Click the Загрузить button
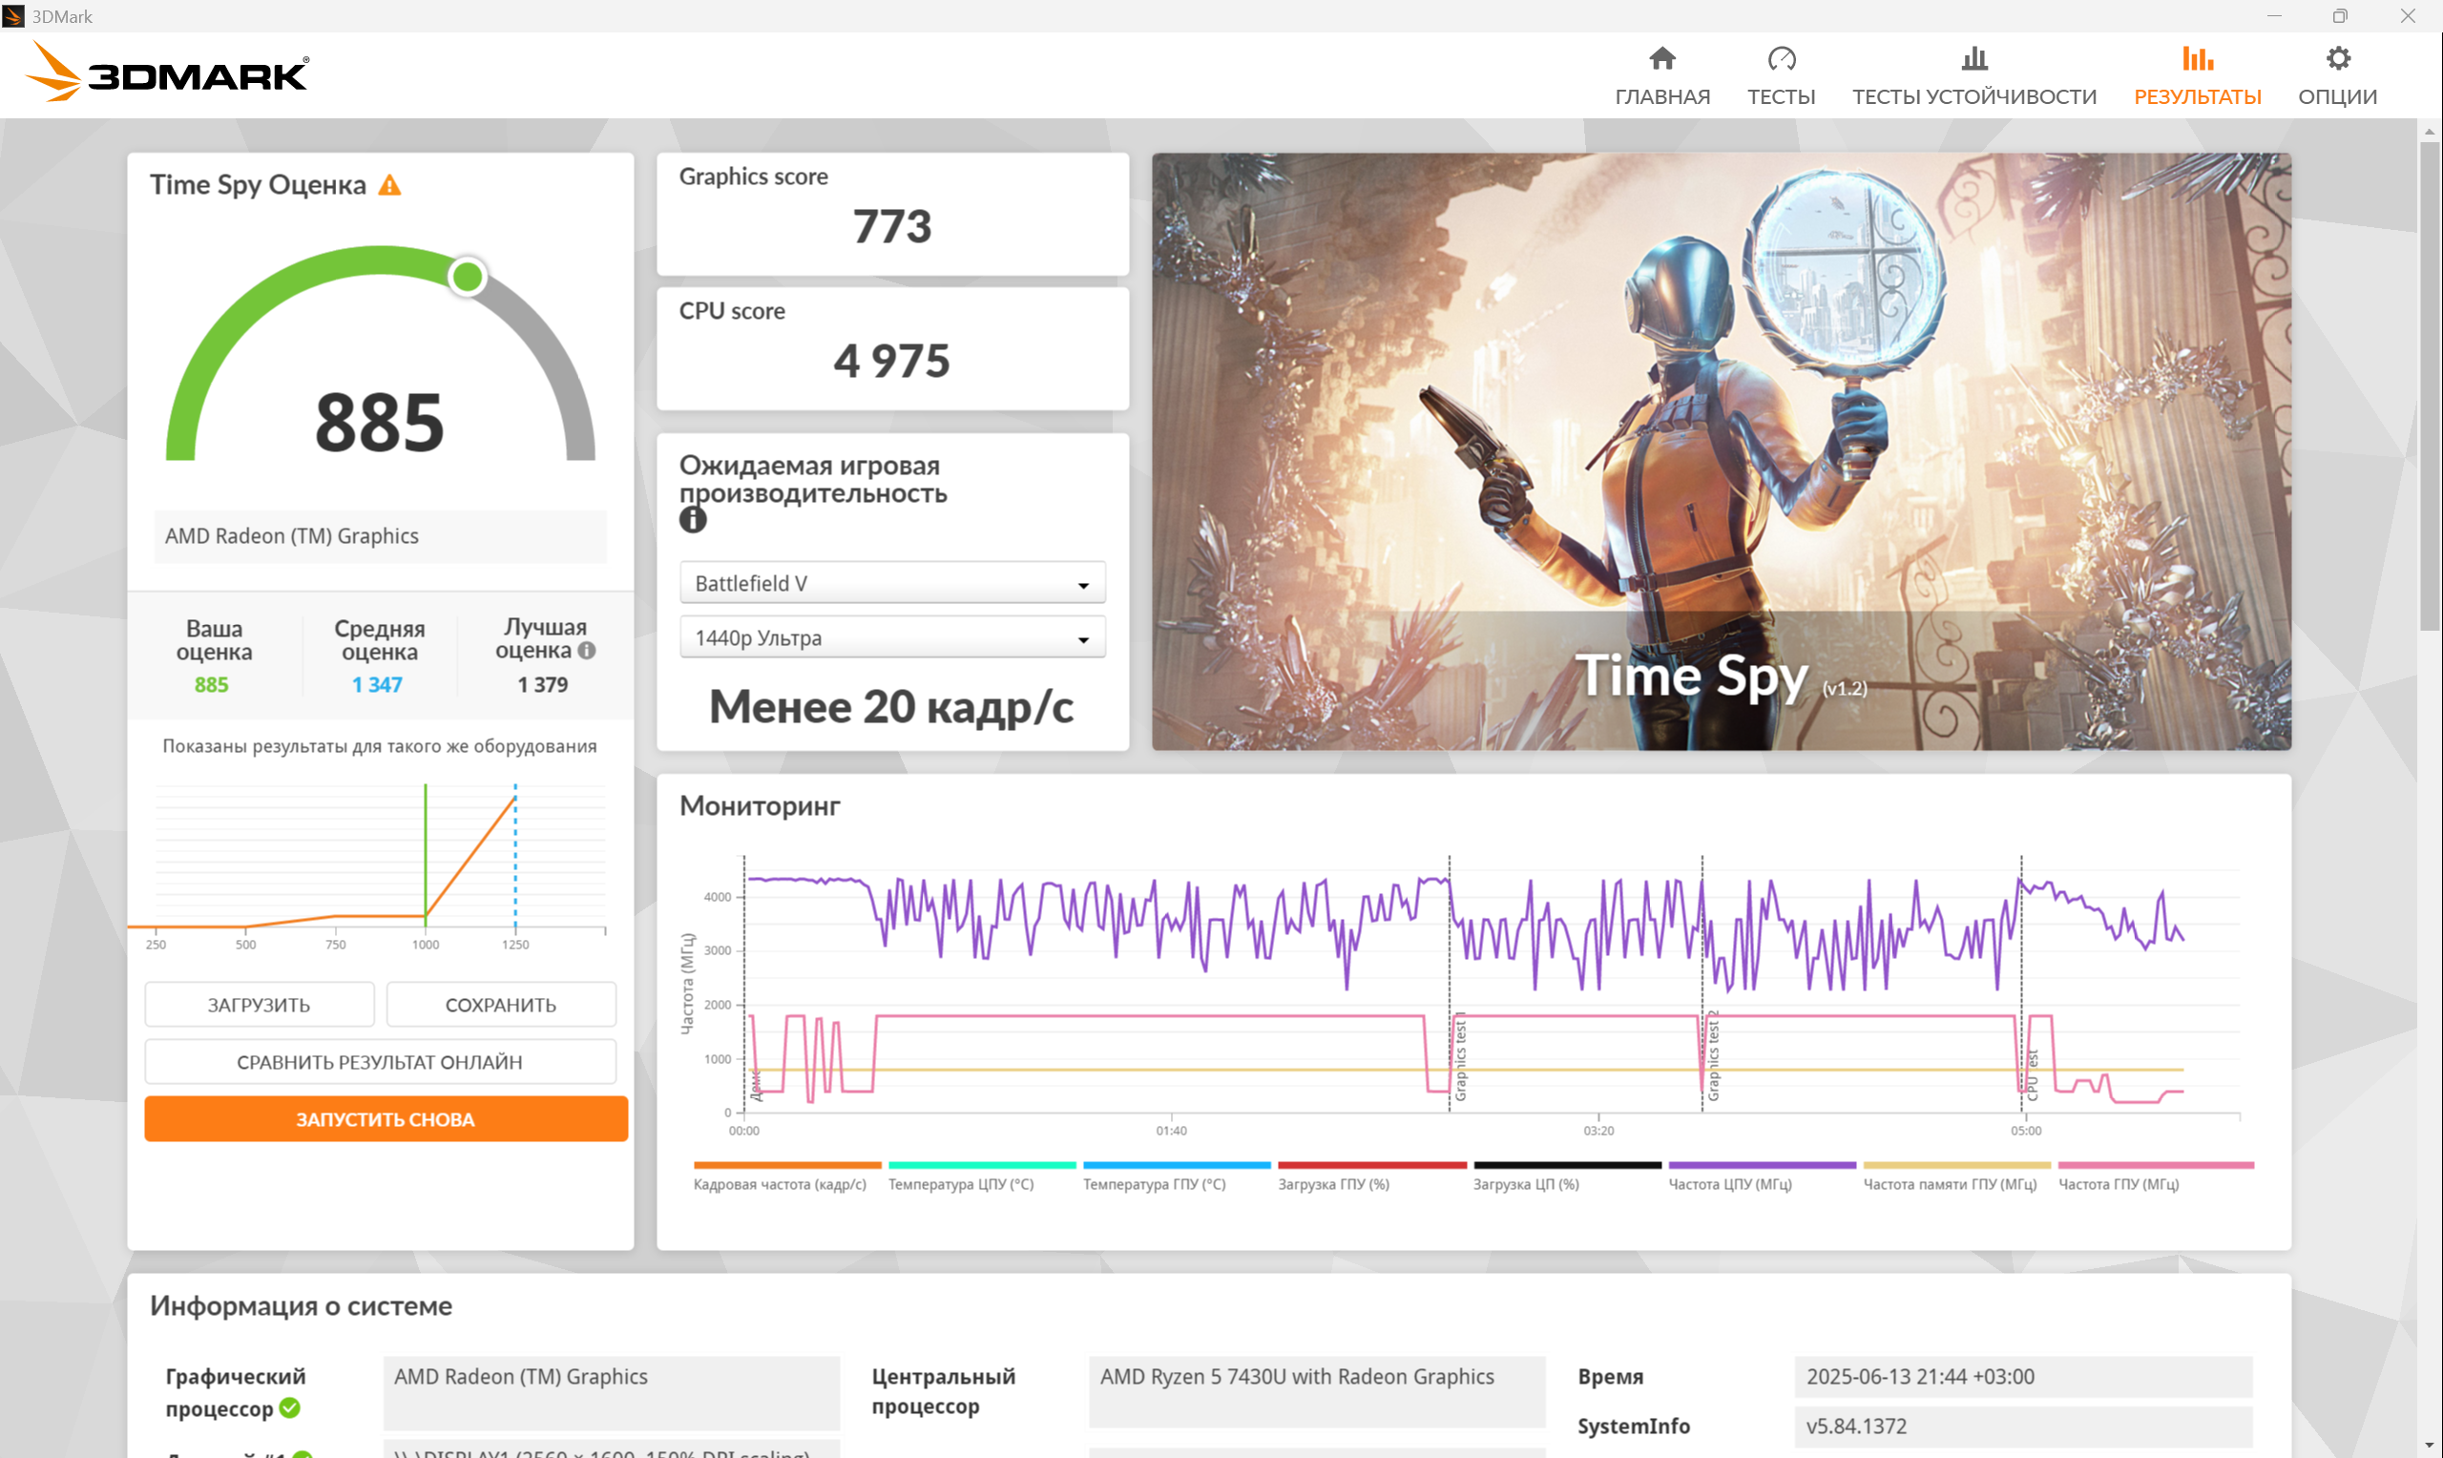Image resolution: width=2443 pixels, height=1458 pixels. pos(260,1004)
